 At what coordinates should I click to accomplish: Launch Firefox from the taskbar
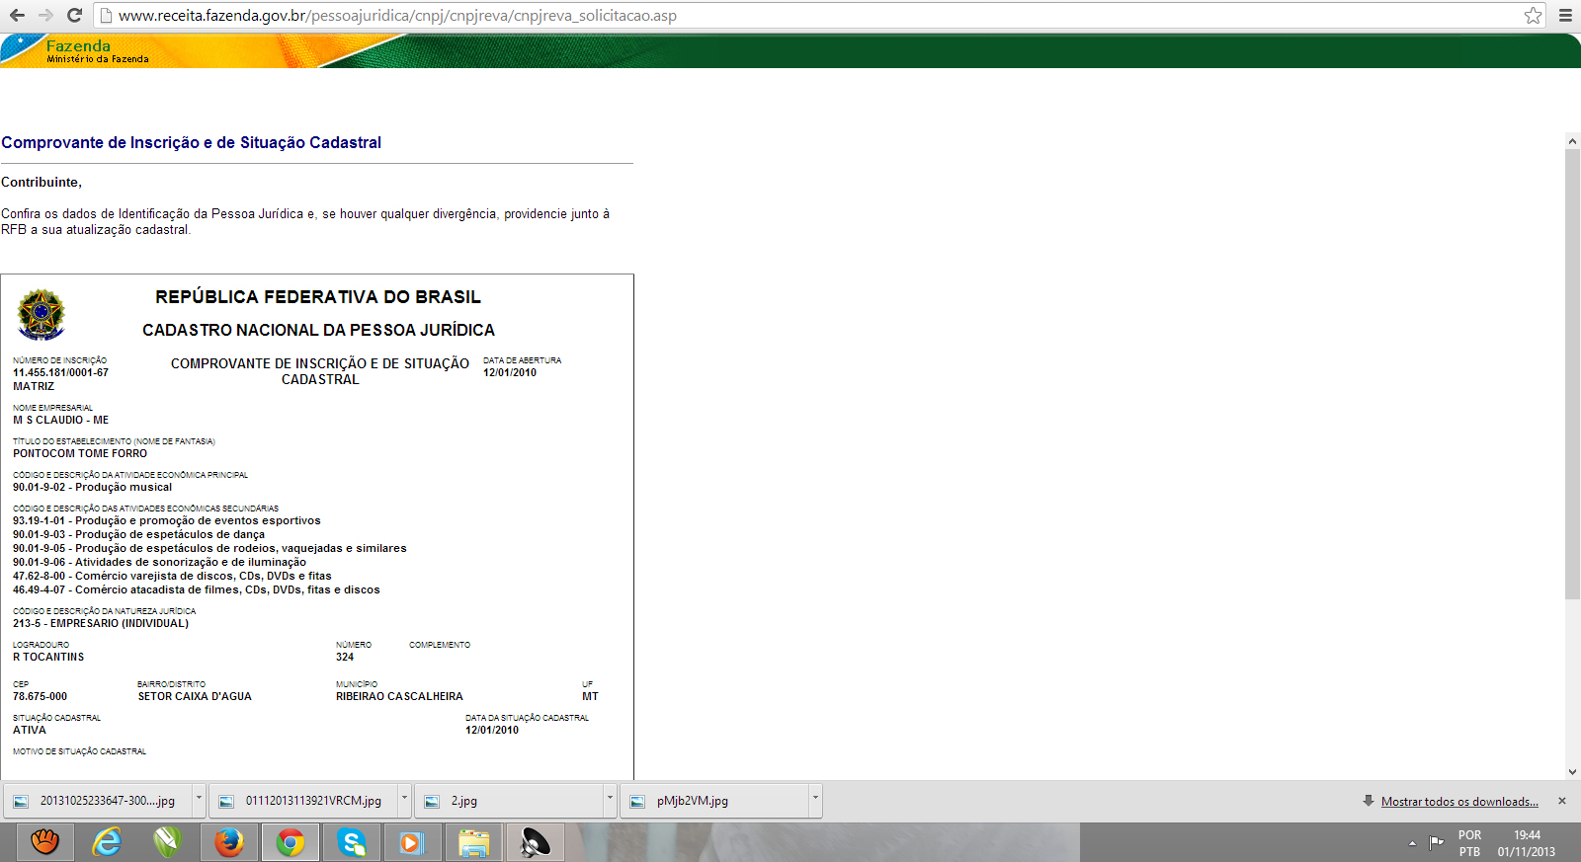click(229, 842)
